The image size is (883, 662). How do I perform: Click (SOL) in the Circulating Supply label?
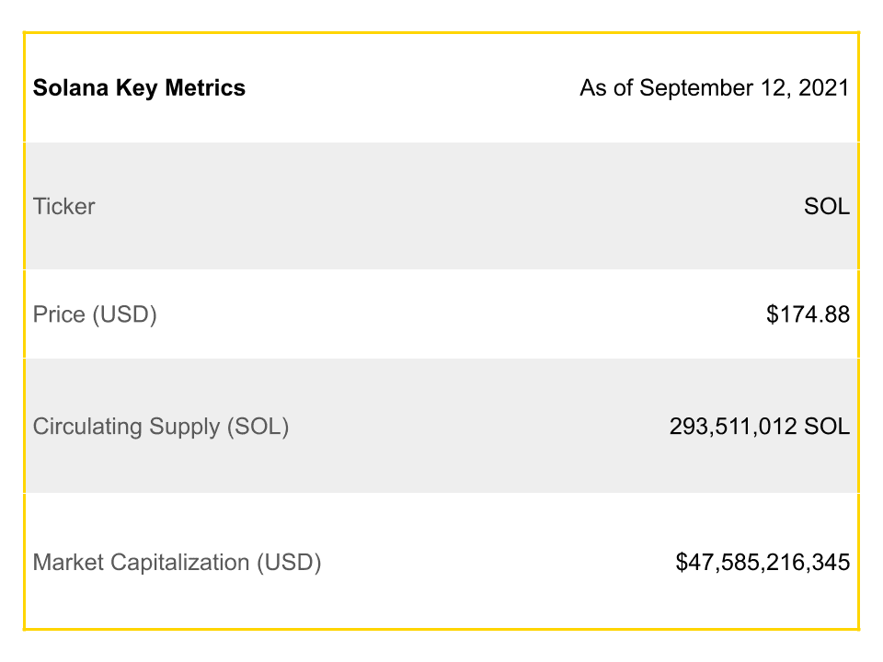tap(258, 427)
